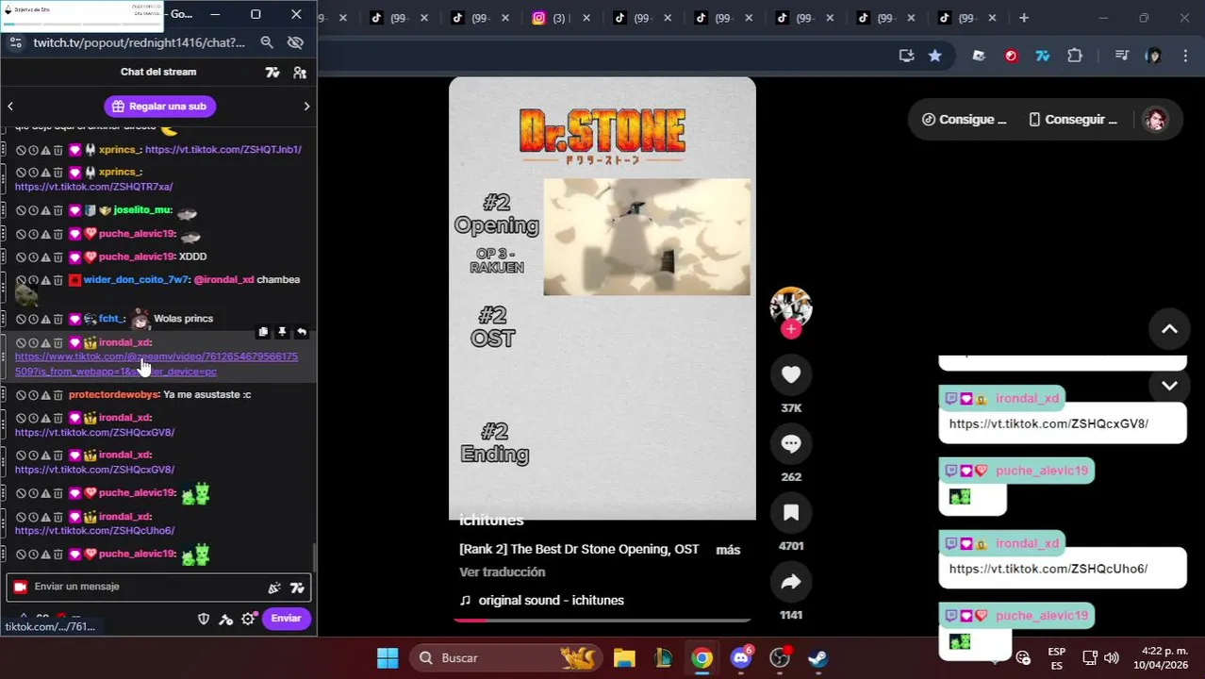This screenshot has height=679, width=1205.
Task: Click 'Ver traducción' under the video caption
Action: click(x=503, y=572)
